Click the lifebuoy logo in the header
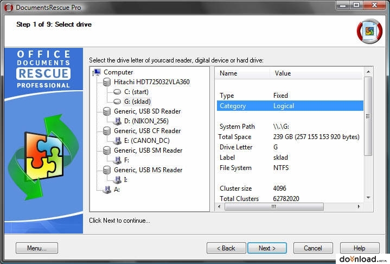390x264 pixels. pyautogui.click(x=369, y=32)
